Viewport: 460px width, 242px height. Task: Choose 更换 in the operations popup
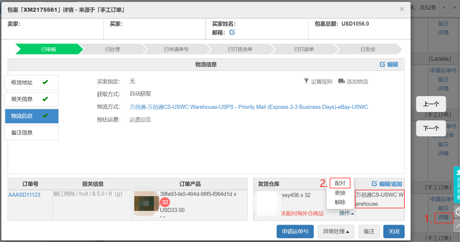click(340, 193)
